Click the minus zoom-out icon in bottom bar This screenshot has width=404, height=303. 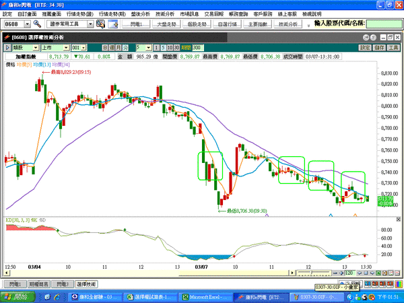[335, 273]
